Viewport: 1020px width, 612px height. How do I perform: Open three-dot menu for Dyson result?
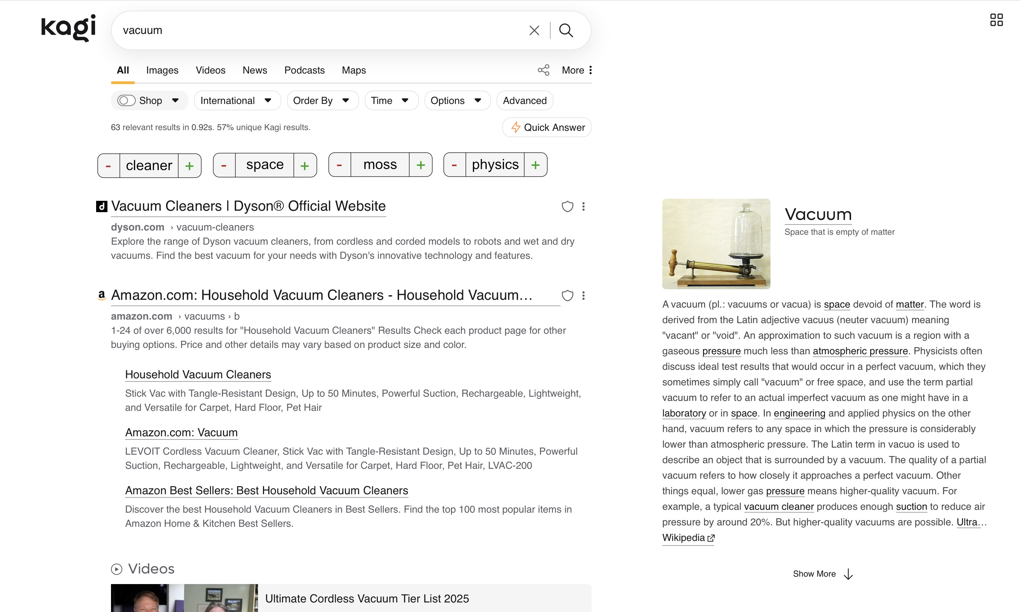583,206
